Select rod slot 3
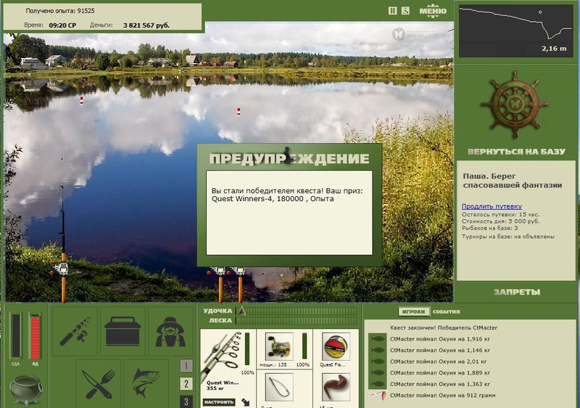Screen dimensions: 580x408 tap(186, 401)
